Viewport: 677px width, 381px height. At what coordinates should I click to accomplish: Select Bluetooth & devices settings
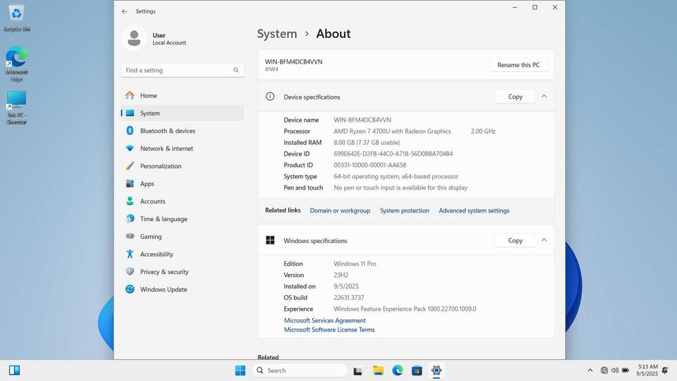coord(183,131)
